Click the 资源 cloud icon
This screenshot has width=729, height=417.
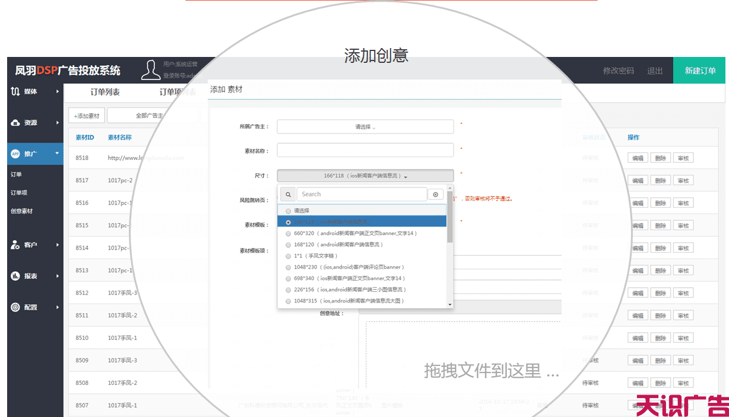click(x=16, y=123)
